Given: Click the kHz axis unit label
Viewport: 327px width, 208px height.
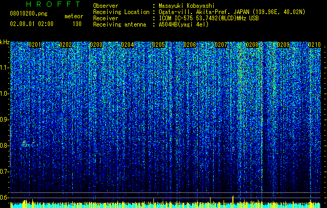Looking at the screenshot, I should [5, 42].
